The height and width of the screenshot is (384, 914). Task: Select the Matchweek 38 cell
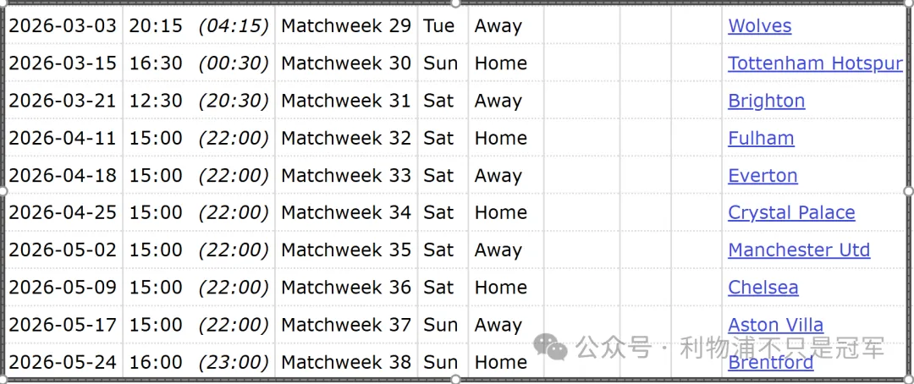coord(345,363)
